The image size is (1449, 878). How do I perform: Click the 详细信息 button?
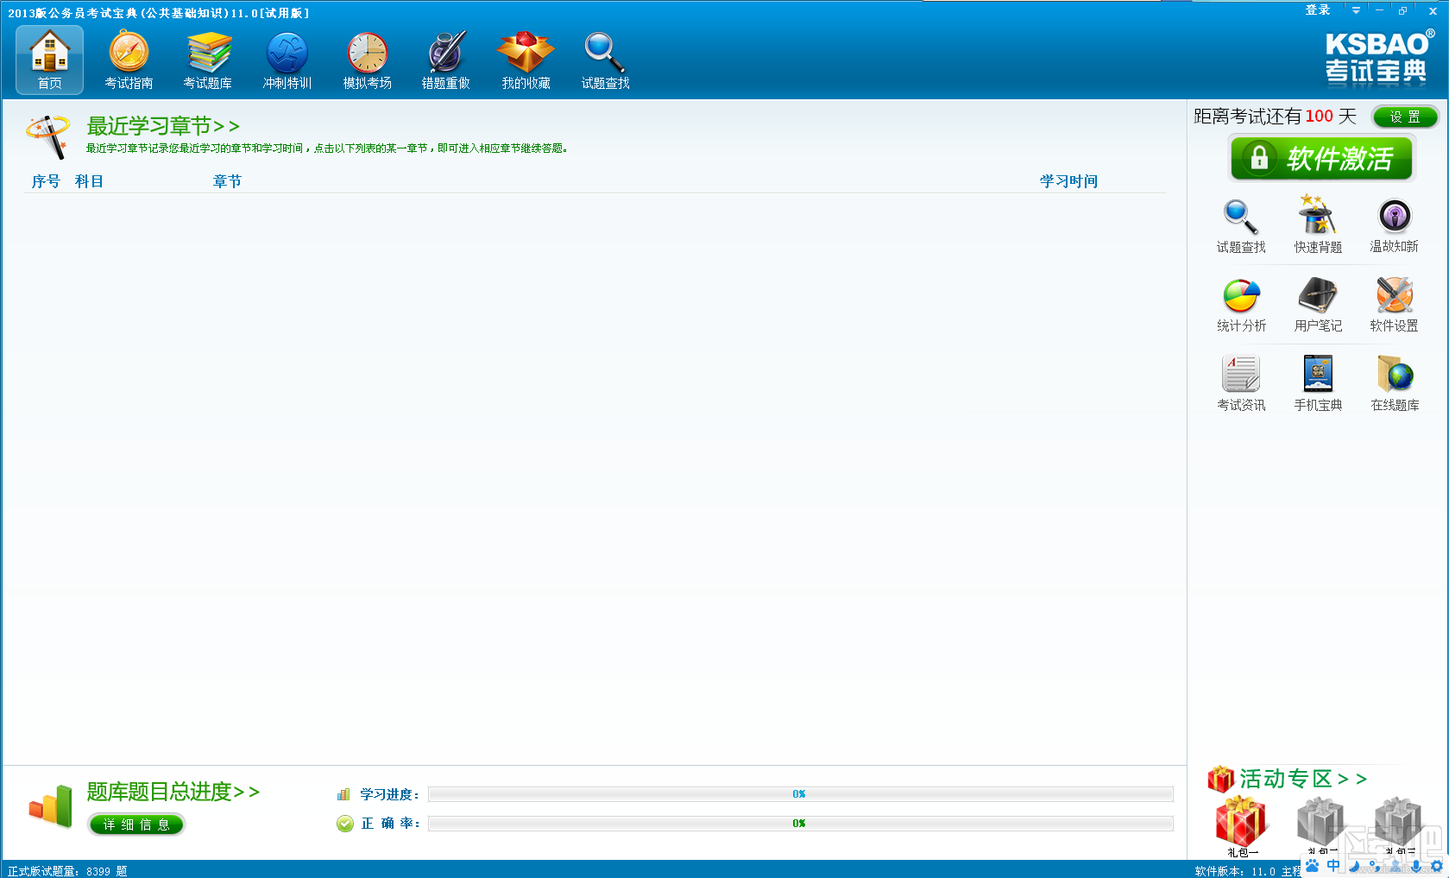click(x=136, y=824)
